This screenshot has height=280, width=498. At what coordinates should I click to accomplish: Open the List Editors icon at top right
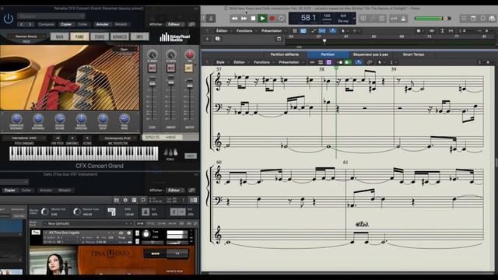pos(464,19)
